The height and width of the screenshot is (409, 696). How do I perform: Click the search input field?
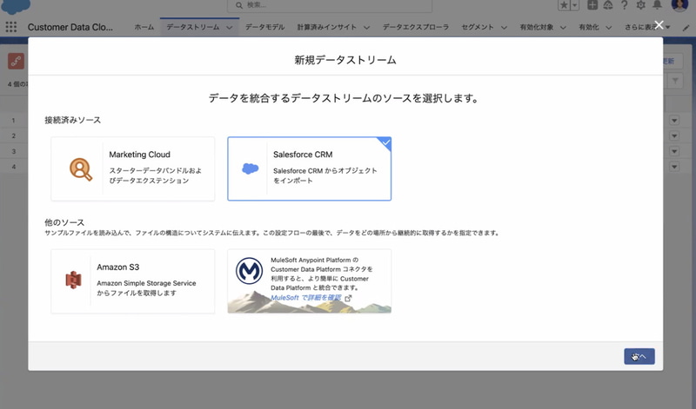tap(330, 5)
